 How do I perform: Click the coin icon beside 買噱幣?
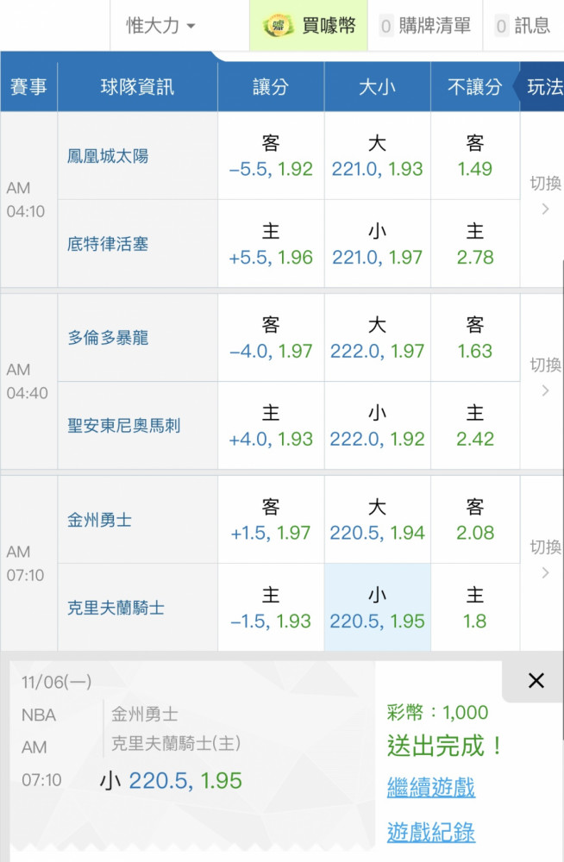[278, 26]
